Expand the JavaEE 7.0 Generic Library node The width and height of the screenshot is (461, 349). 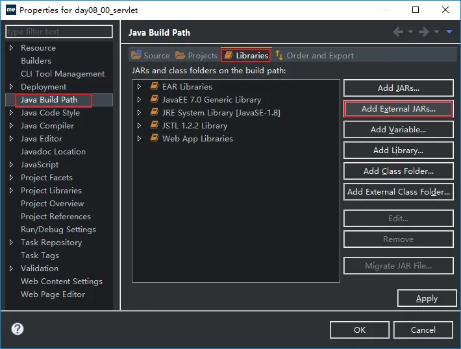[x=139, y=99]
